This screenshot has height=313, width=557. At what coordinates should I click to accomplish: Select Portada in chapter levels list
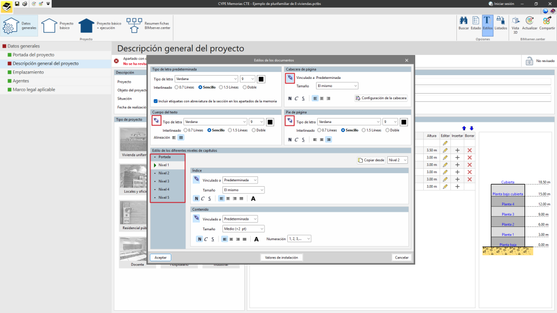coord(168,157)
